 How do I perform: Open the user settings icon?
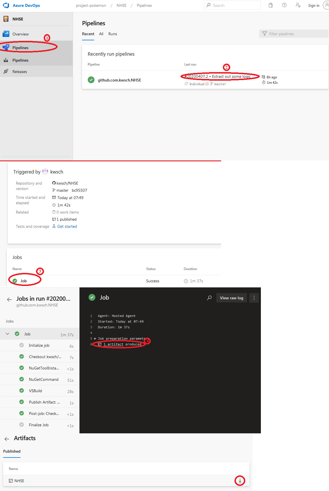(x=298, y=5)
